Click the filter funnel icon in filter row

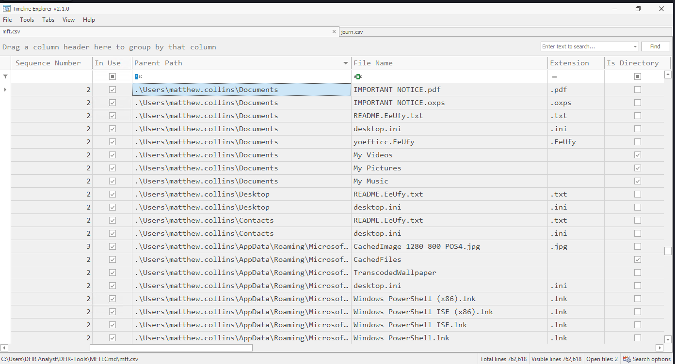coord(5,76)
